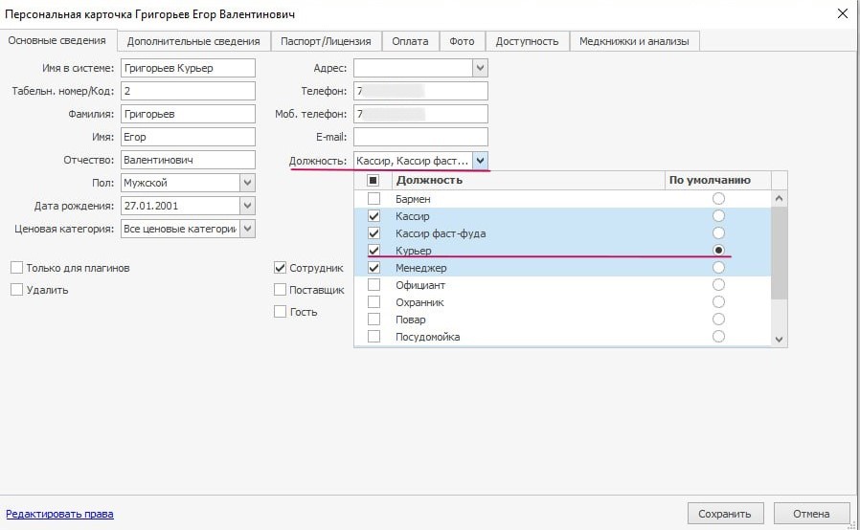Click the Сохранить button
The image size is (860, 530).
pos(725,514)
